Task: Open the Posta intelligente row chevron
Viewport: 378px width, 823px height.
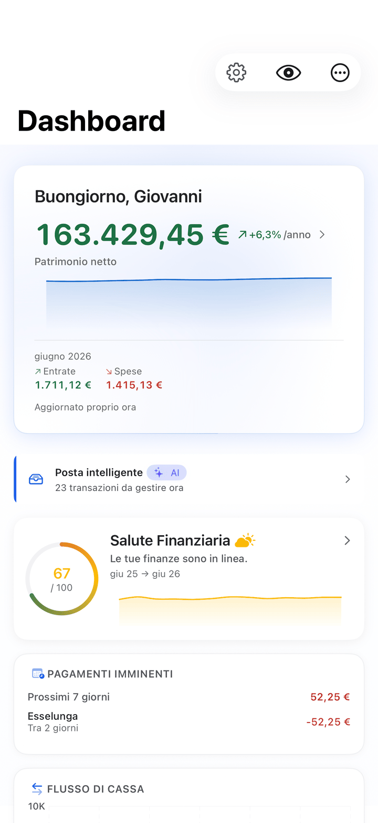Action: pos(348,479)
